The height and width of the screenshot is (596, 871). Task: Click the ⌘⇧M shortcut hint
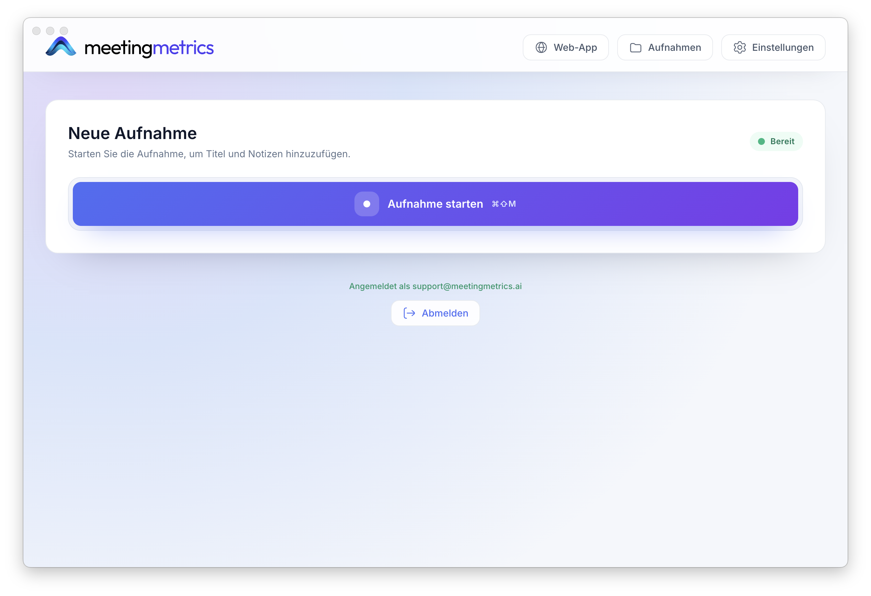[504, 204]
